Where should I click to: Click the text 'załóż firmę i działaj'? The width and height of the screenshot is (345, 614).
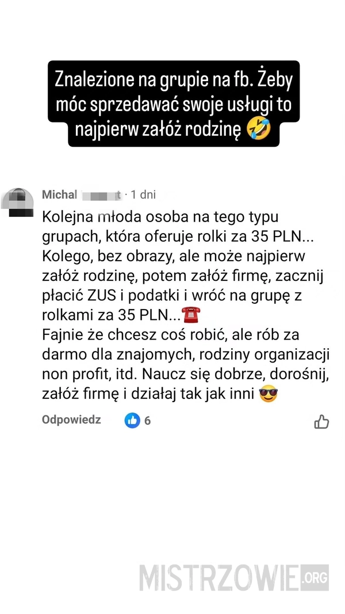[x=109, y=394]
